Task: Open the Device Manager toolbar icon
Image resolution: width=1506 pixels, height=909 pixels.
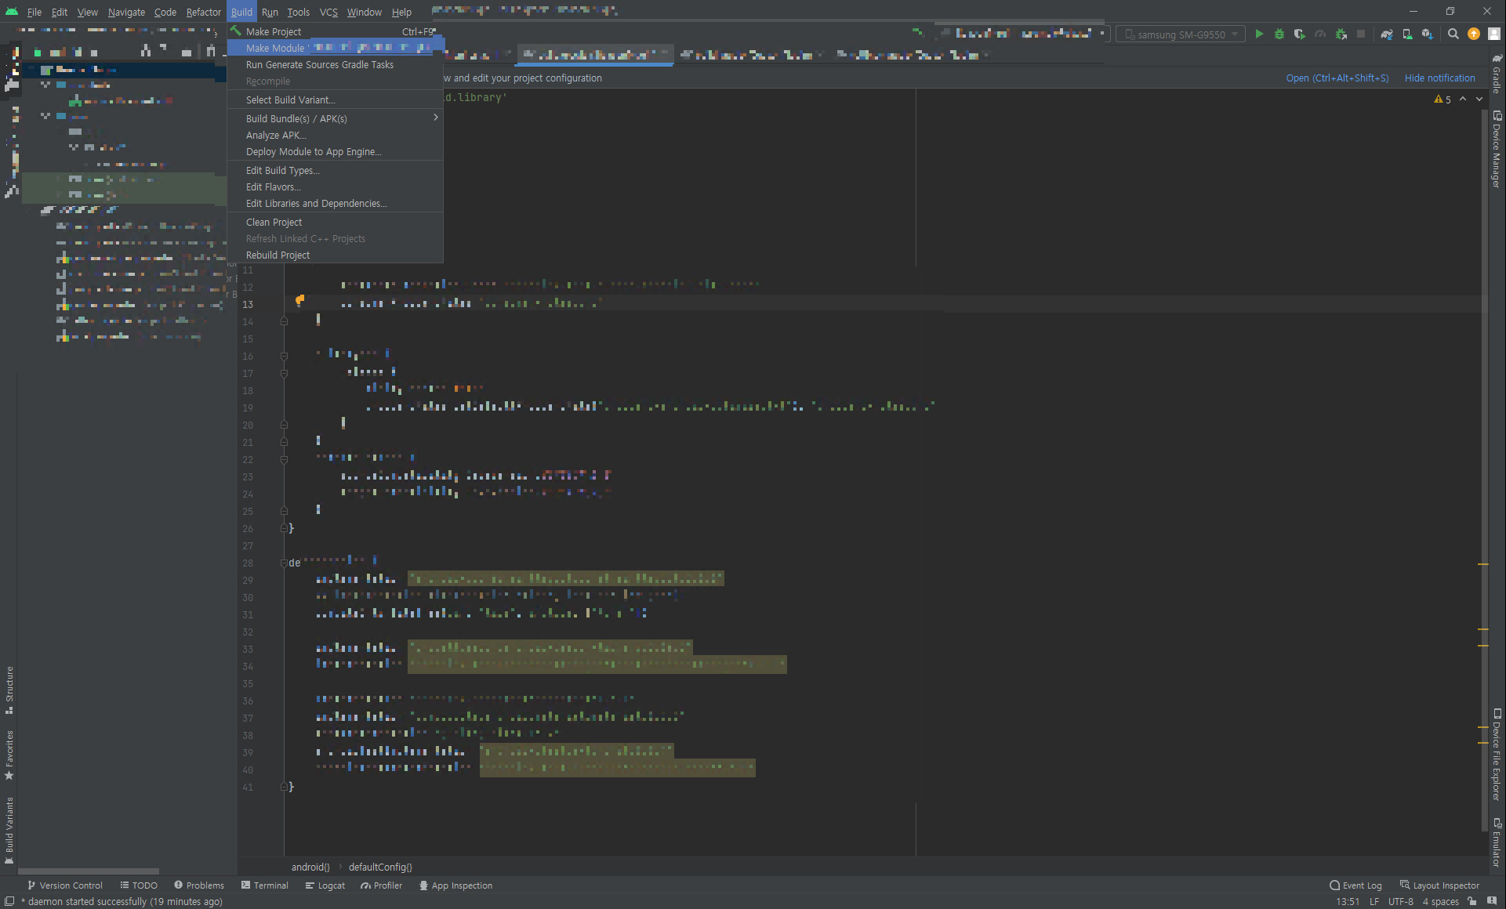Action: pos(1407,34)
